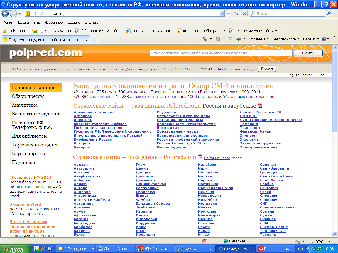Select Аналитика in side menu

click(x=25, y=105)
